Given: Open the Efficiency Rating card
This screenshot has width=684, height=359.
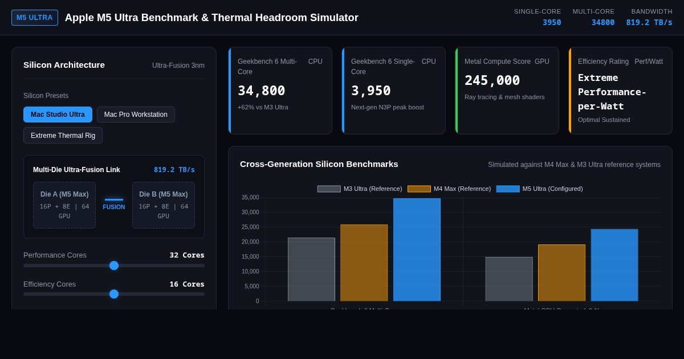Looking at the screenshot, I should (621, 91).
